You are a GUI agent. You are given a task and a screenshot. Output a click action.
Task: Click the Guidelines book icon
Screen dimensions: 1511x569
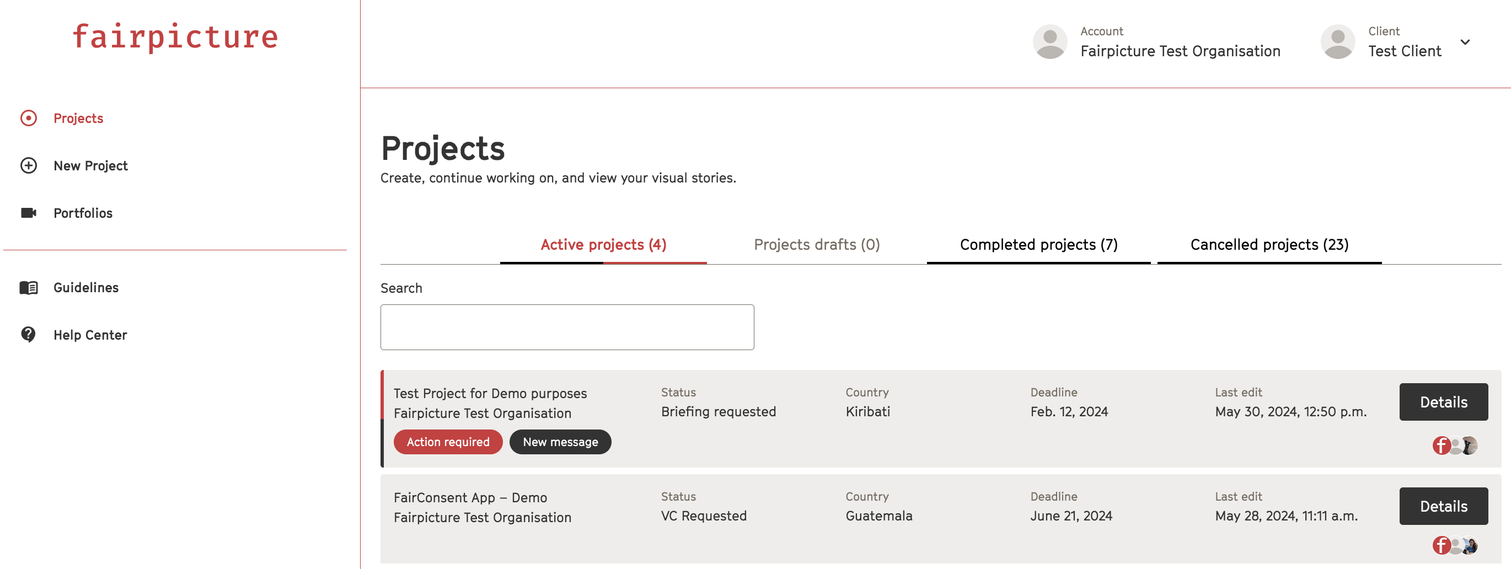point(28,287)
